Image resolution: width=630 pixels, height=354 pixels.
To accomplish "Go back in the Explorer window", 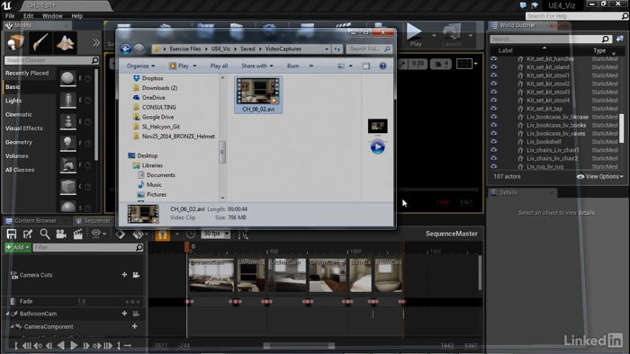I will (126, 49).
